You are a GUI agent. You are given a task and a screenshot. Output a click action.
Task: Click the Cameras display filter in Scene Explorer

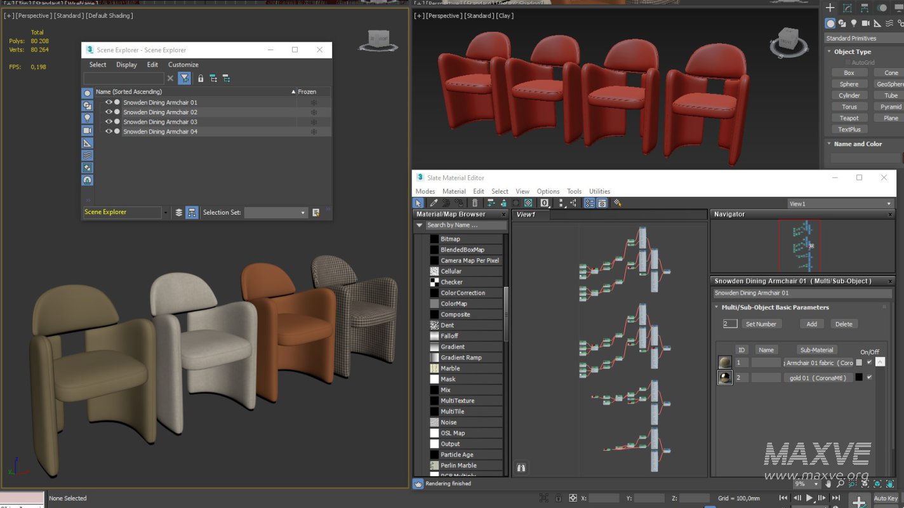[87, 130]
